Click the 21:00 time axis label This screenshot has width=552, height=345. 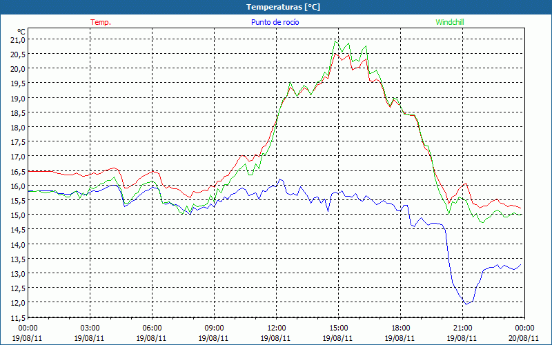point(462,328)
